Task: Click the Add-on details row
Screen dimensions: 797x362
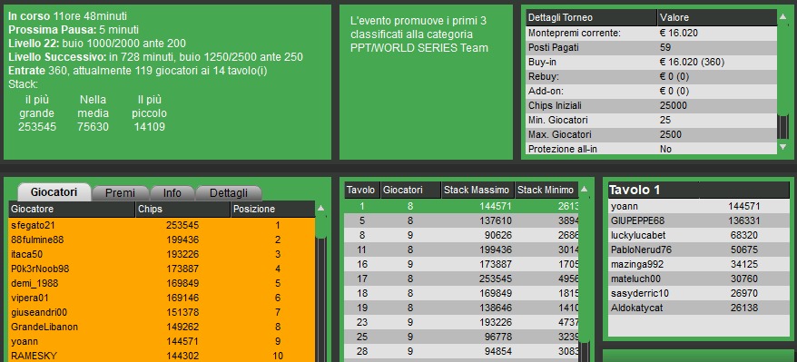Action: tap(651, 92)
